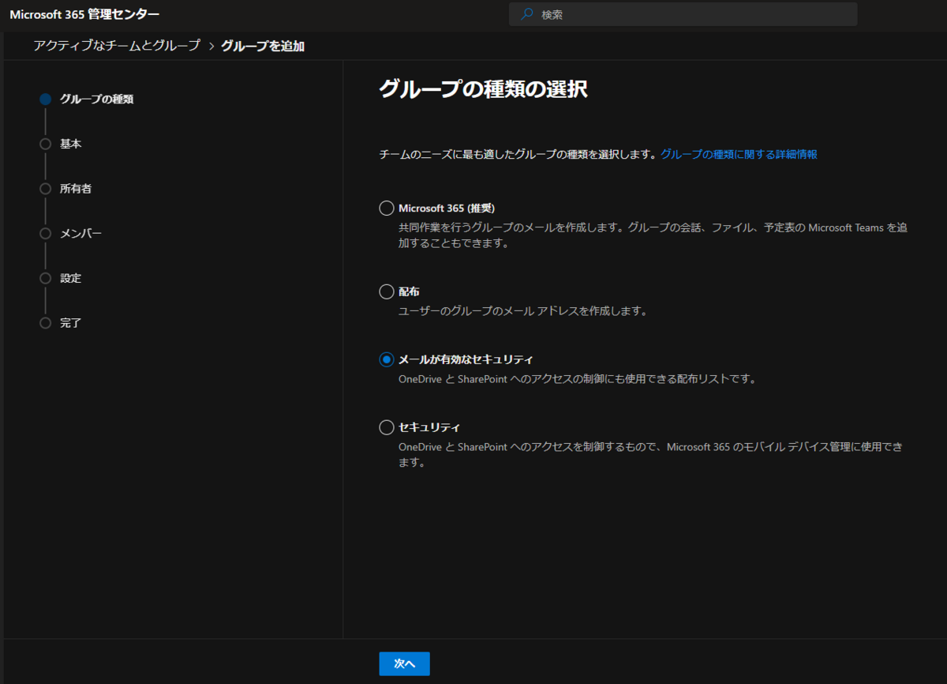Go to the 所有者 step

tap(76, 189)
